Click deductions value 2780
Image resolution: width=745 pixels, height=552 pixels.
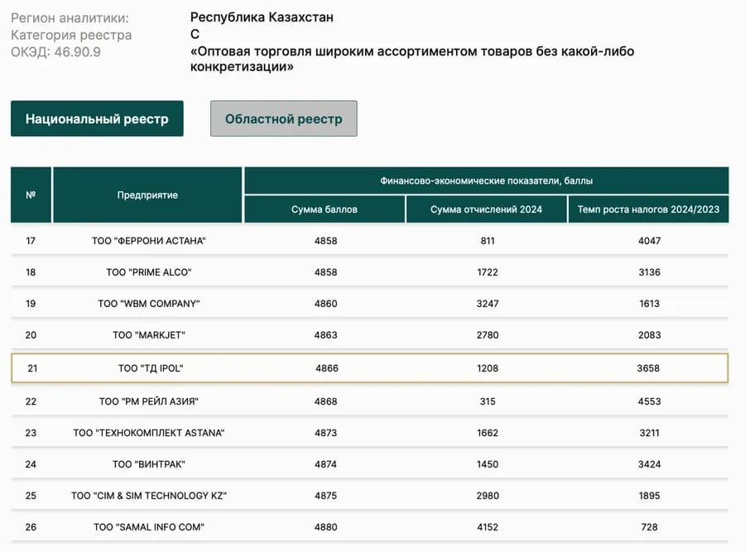[x=488, y=335]
